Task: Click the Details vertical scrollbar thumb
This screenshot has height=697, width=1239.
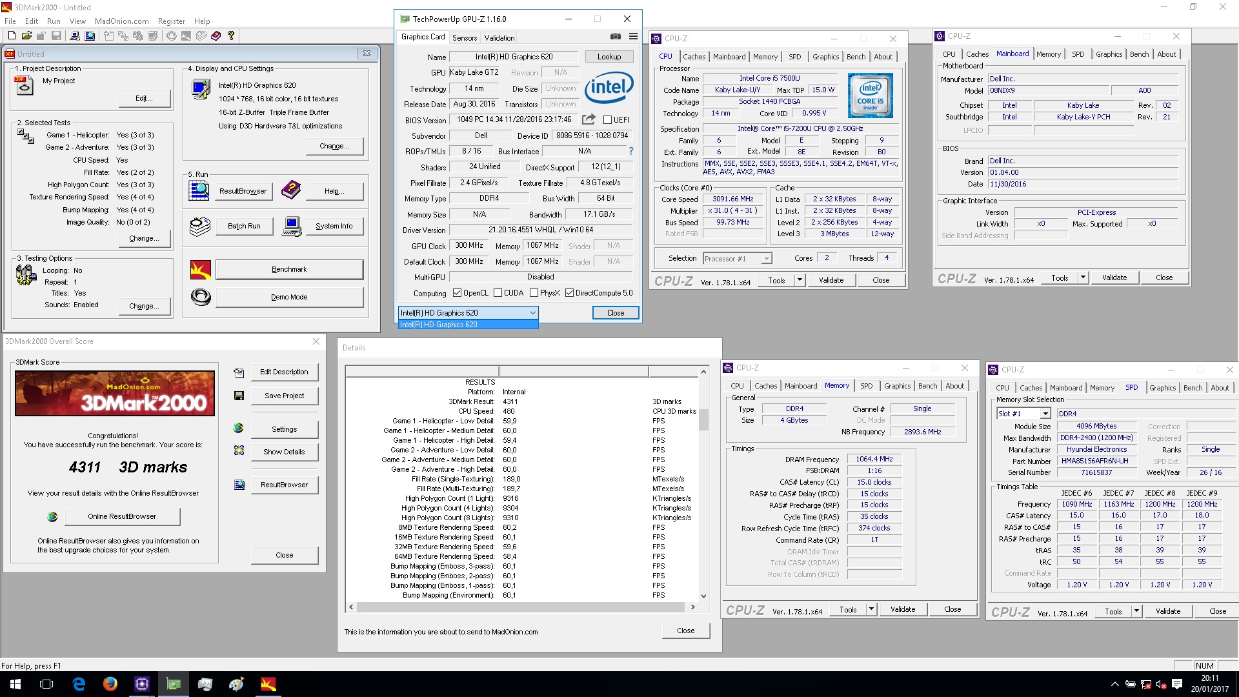Action: (703, 419)
